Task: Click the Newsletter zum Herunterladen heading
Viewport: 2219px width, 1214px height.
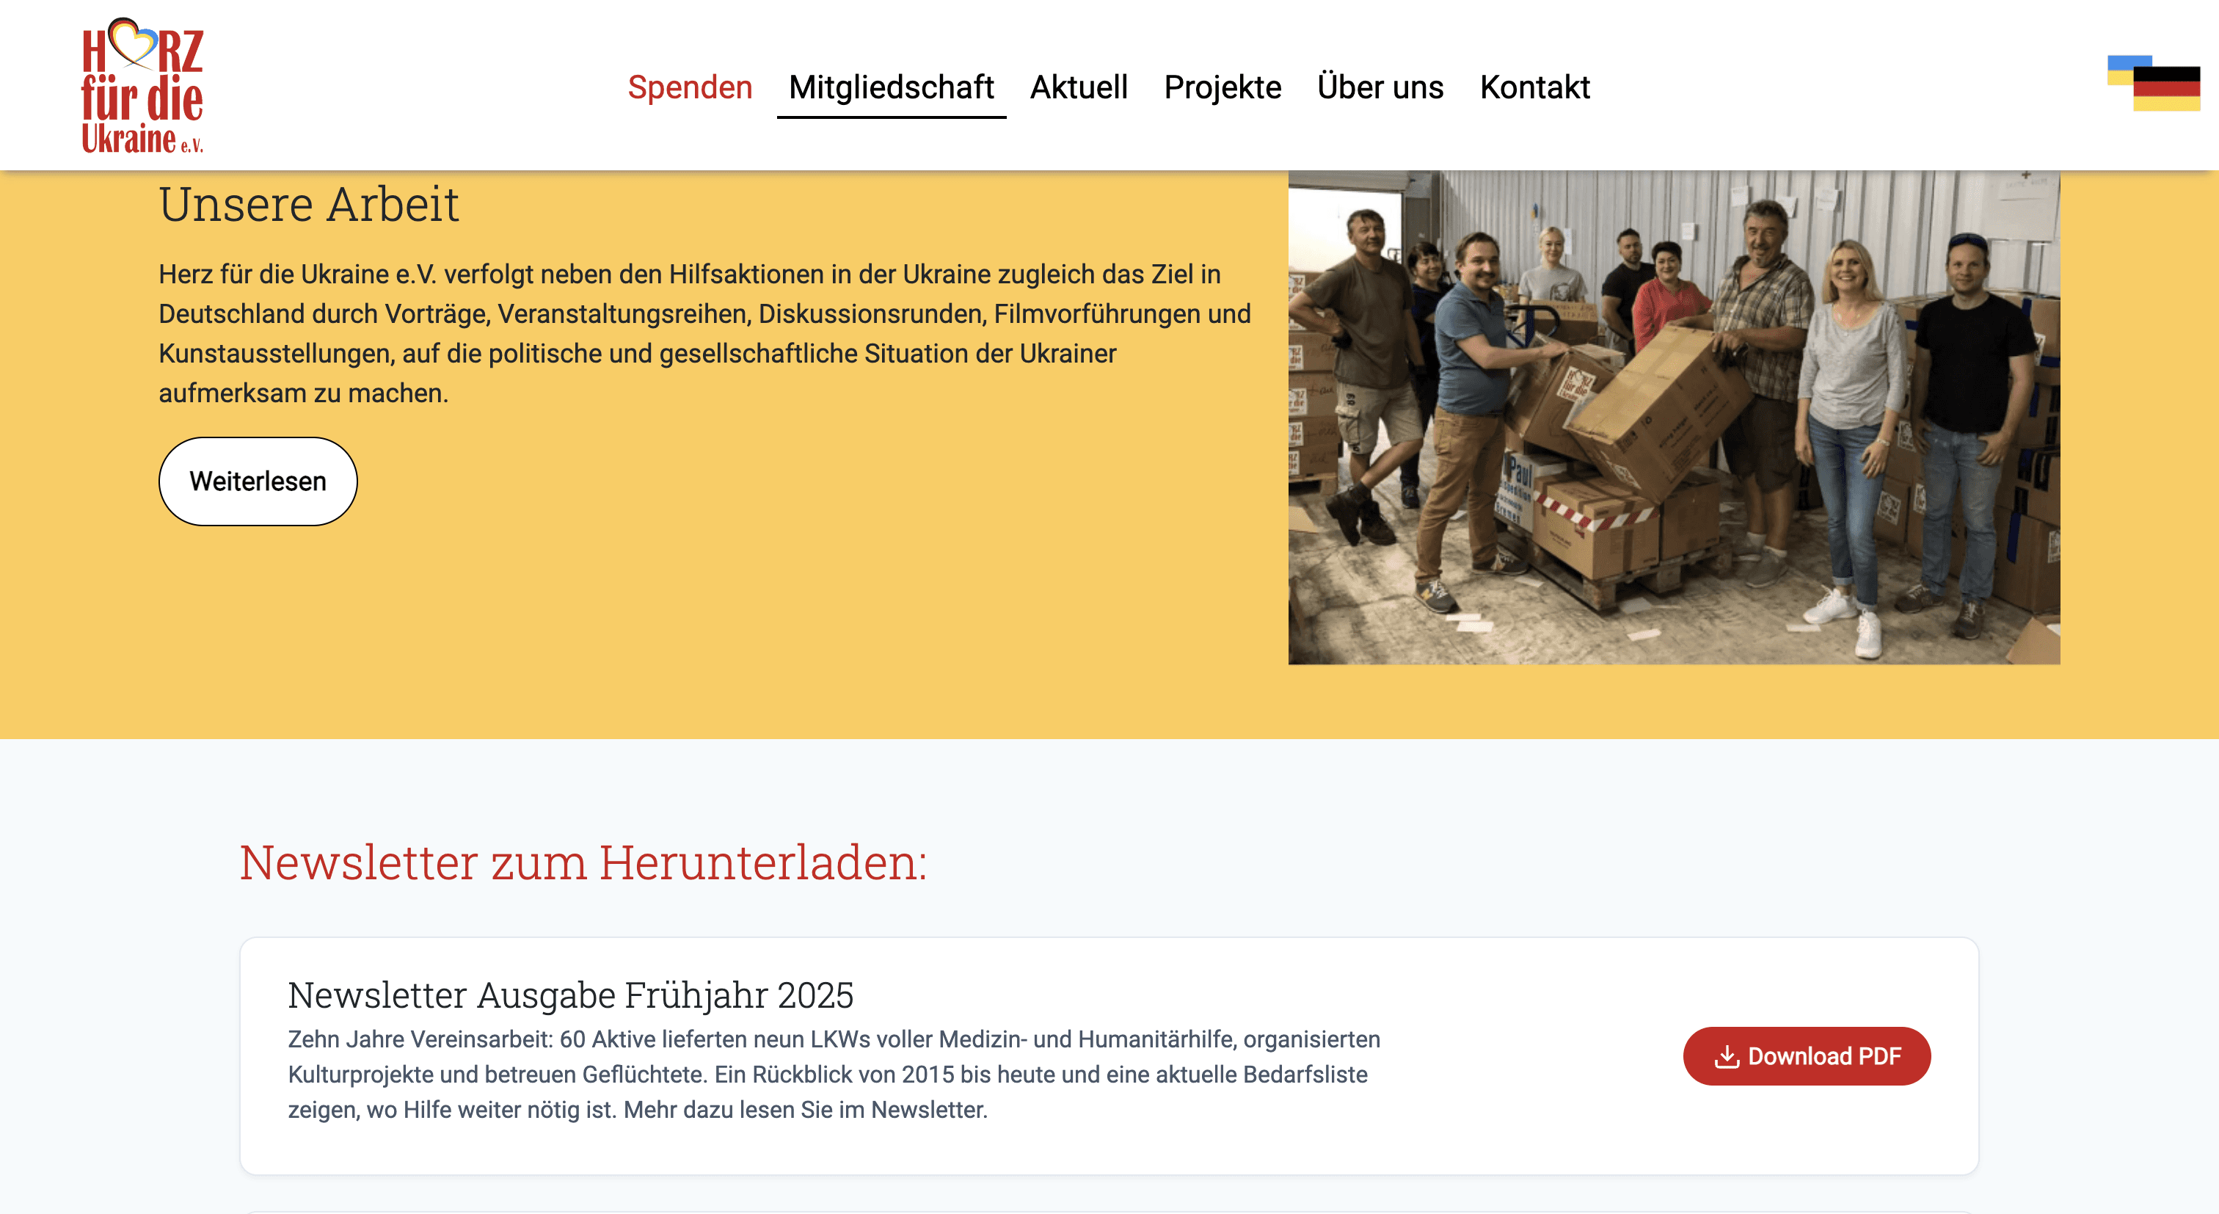Action: [x=583, y=862]
